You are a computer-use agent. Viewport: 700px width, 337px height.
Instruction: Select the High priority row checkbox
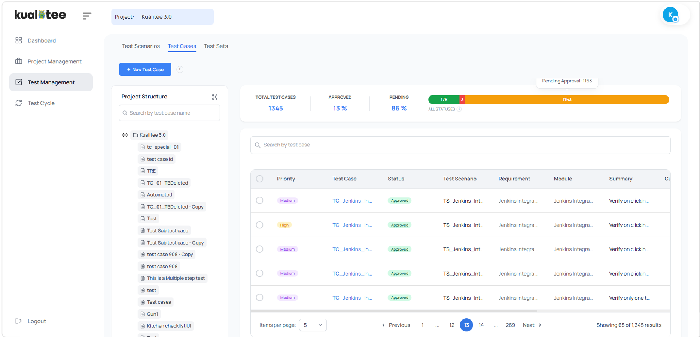[x=259, y=225]
